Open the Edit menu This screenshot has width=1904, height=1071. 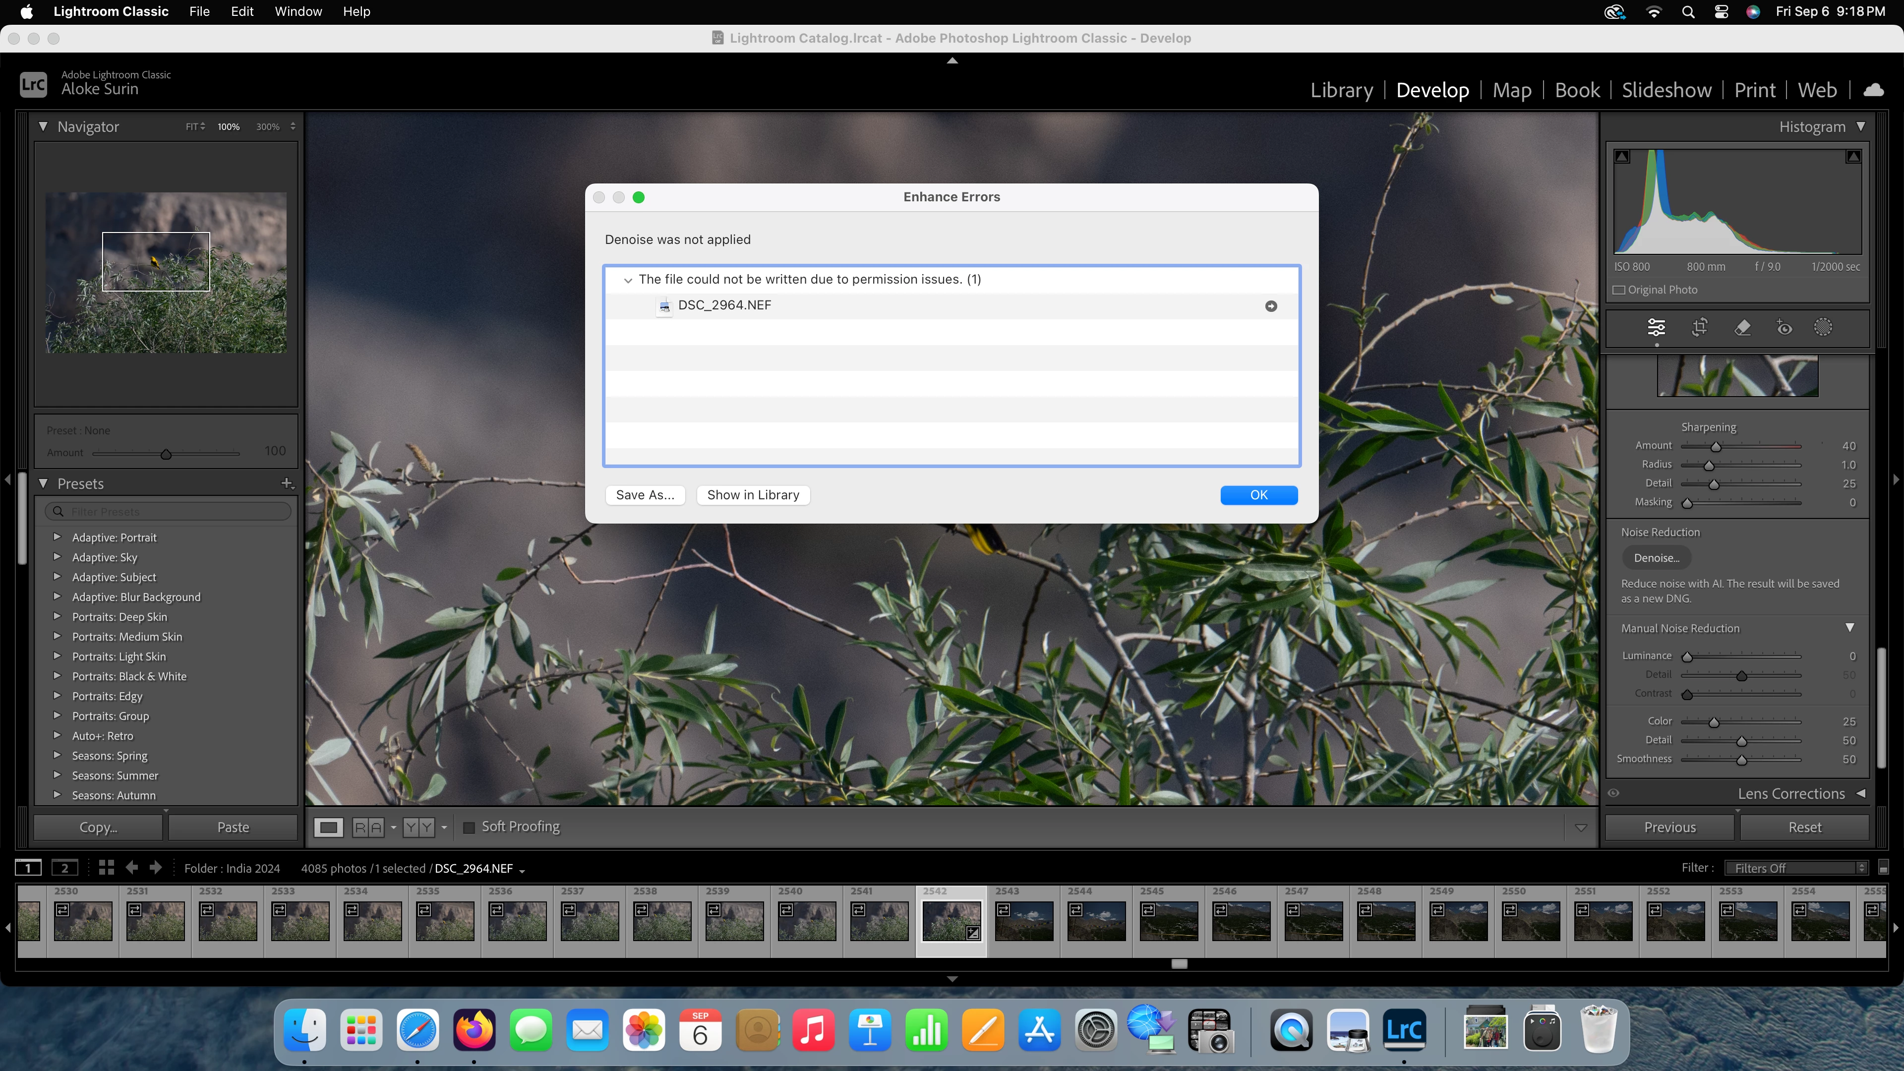241,12
